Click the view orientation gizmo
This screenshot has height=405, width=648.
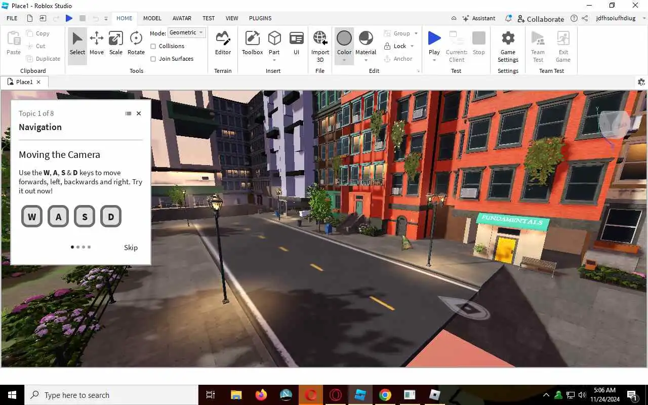click(x=614, y=125)
